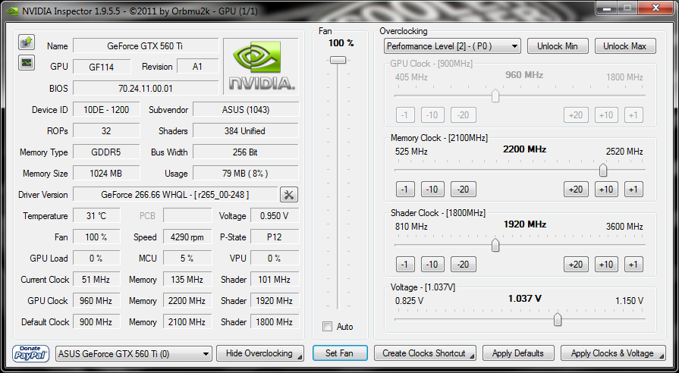
Task: Click Unlock Max button
Action: (x=625, y=46)
